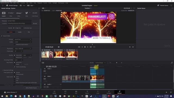Viewport: 174px width, 98px height.
Task: Enable Network Optimization checkbox
Action: pyautogui.click(x=14, y=45)
